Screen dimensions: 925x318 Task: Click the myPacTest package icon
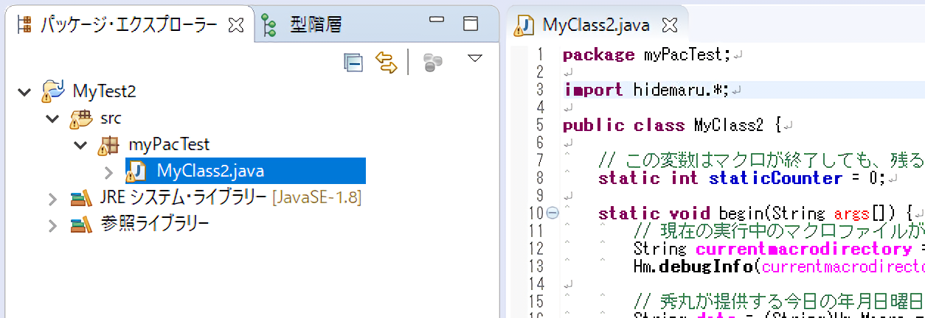tap(108, 145)
